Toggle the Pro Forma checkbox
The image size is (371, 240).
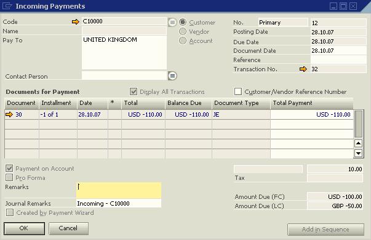[x=9, y=177]
